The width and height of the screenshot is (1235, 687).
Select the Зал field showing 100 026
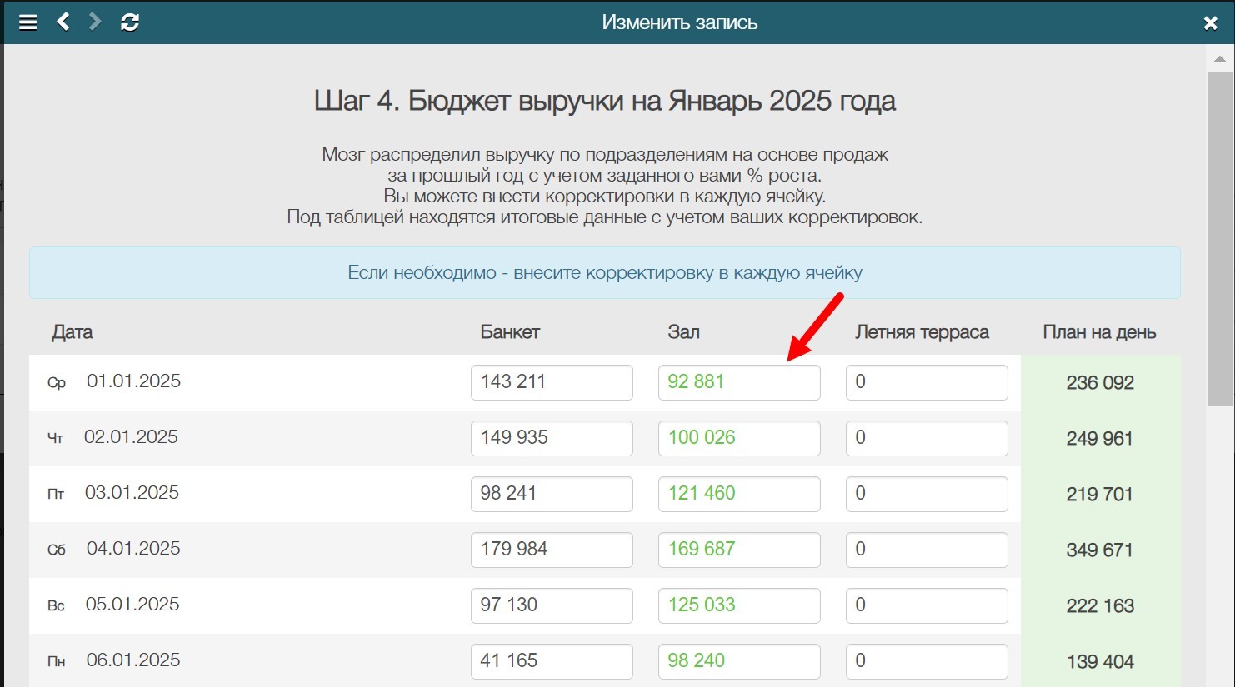pos(738,438)
